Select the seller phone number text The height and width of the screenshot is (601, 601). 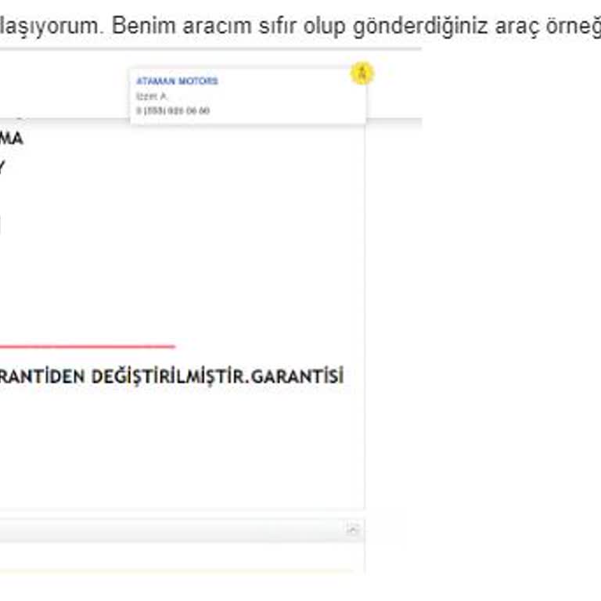tap(173, 111)
